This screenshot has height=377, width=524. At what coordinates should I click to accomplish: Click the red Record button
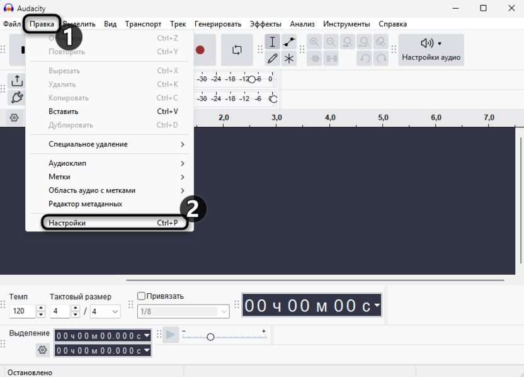tap(200, 50)
